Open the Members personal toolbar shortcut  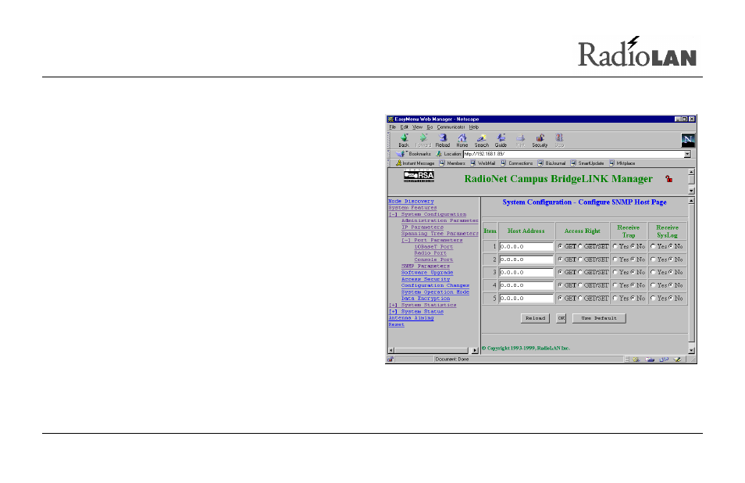pos(452,163)
